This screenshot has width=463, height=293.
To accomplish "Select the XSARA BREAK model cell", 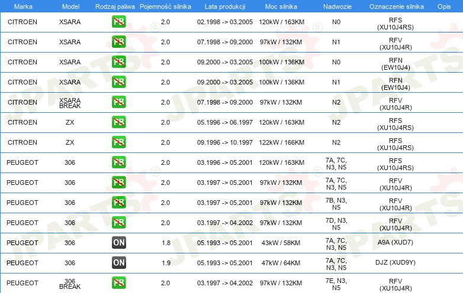I will (70, 103).
